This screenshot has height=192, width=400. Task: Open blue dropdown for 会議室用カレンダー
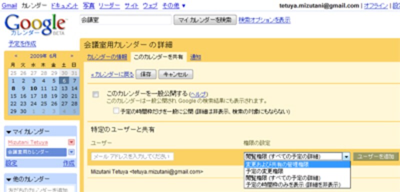pyautogui.click(x=71, y=152)
